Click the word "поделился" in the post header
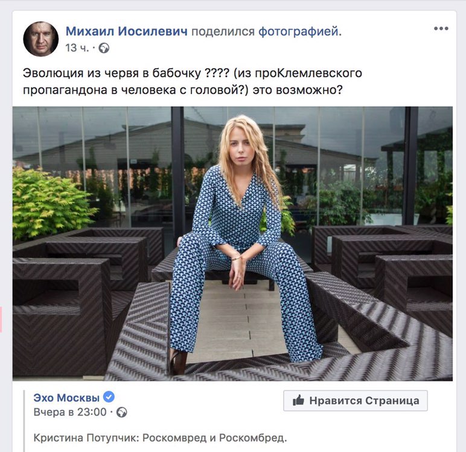 pyautogui.click(x=223, y=31)
